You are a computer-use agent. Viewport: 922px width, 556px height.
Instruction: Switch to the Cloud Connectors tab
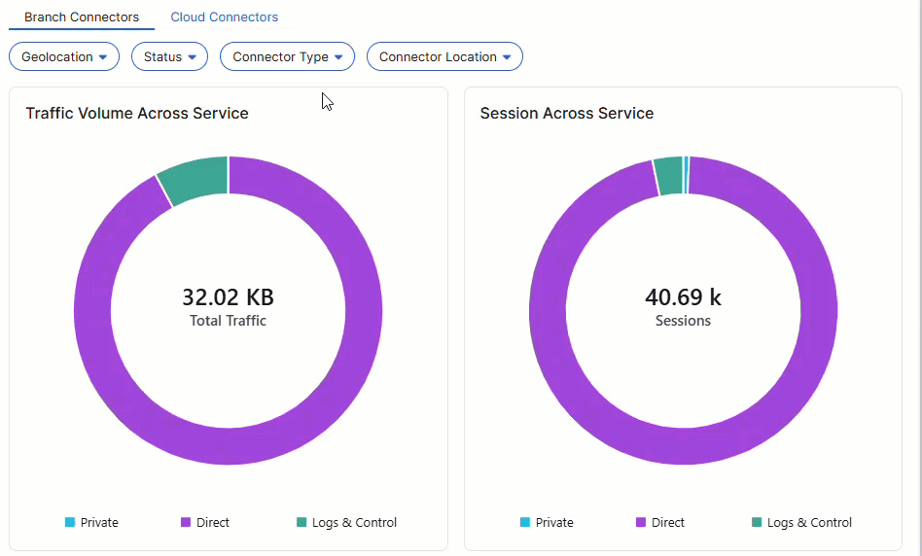coord(224,17)
